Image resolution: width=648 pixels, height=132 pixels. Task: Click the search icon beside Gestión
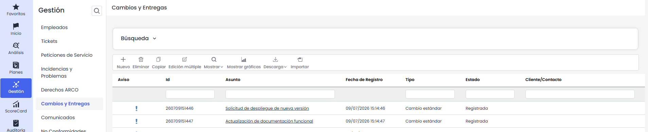(97, 11)
